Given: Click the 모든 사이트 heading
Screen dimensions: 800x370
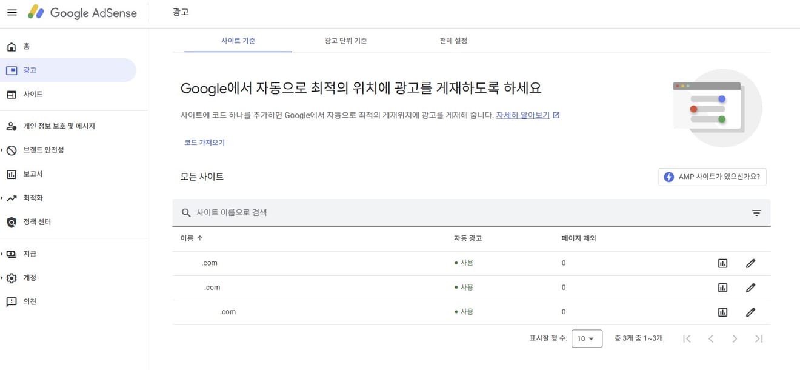Looking at the screenshot, I should 202,177.
